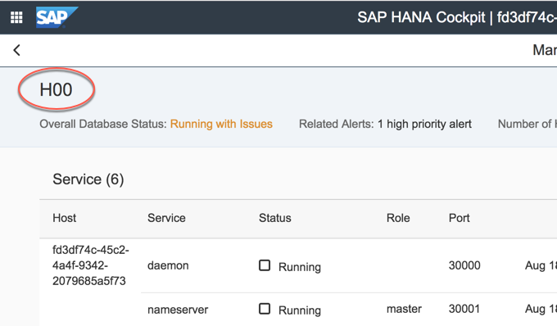The height and width of the screenshot is (326, 557).
Task: Click port value 30001
Action: (x=464, y=309)
